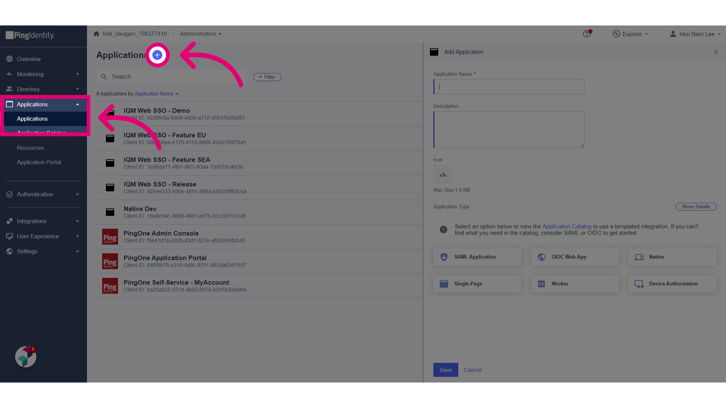
Task: Expand the Integrations menu arrow
Action: click(x=78, y=221)
